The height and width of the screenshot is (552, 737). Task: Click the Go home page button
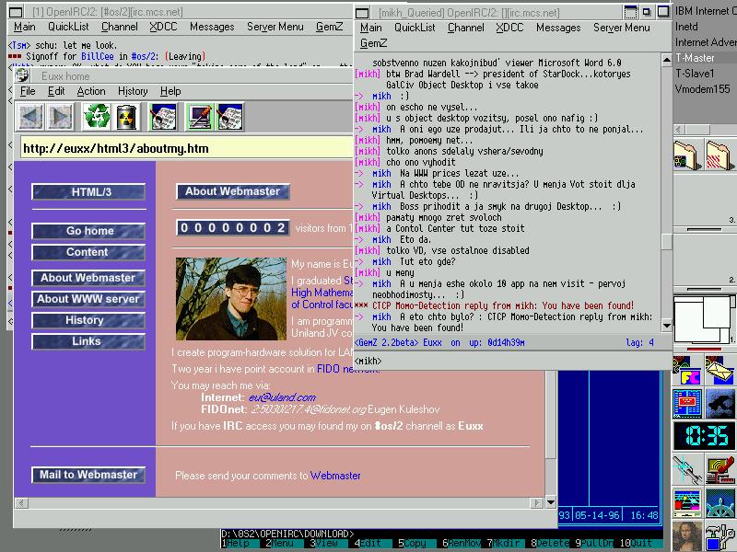(x=88, y=231)
